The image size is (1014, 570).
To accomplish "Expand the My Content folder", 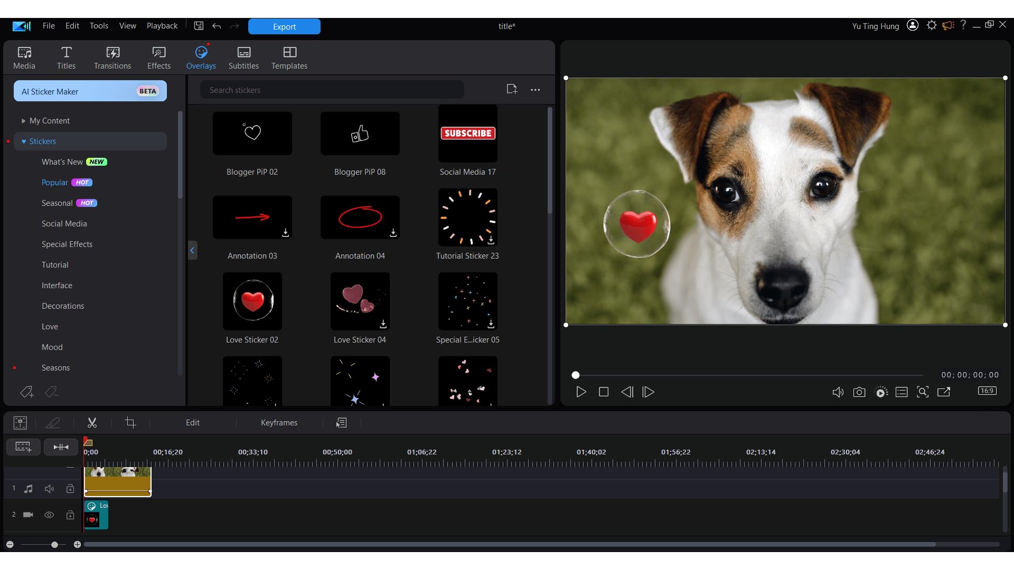I will 23,121.
